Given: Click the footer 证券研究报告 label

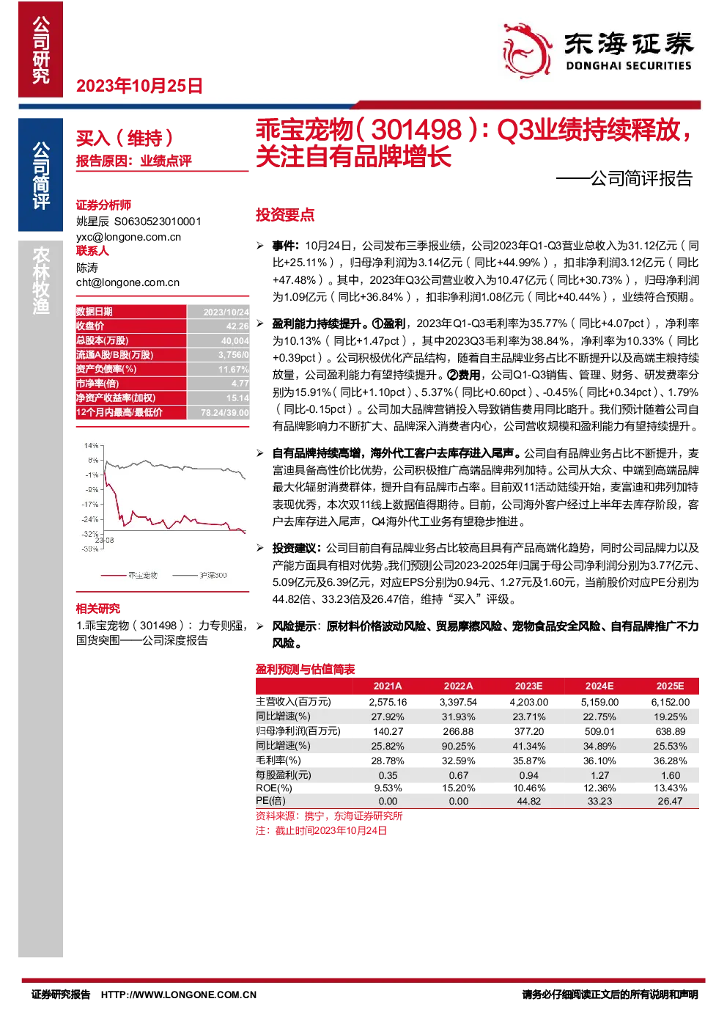Looking at the screenshot, I should 61,995.
